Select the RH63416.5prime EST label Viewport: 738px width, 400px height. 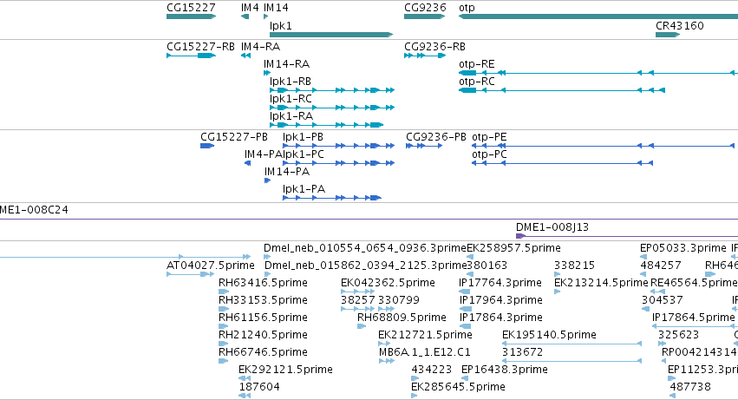tap(263, 283)
